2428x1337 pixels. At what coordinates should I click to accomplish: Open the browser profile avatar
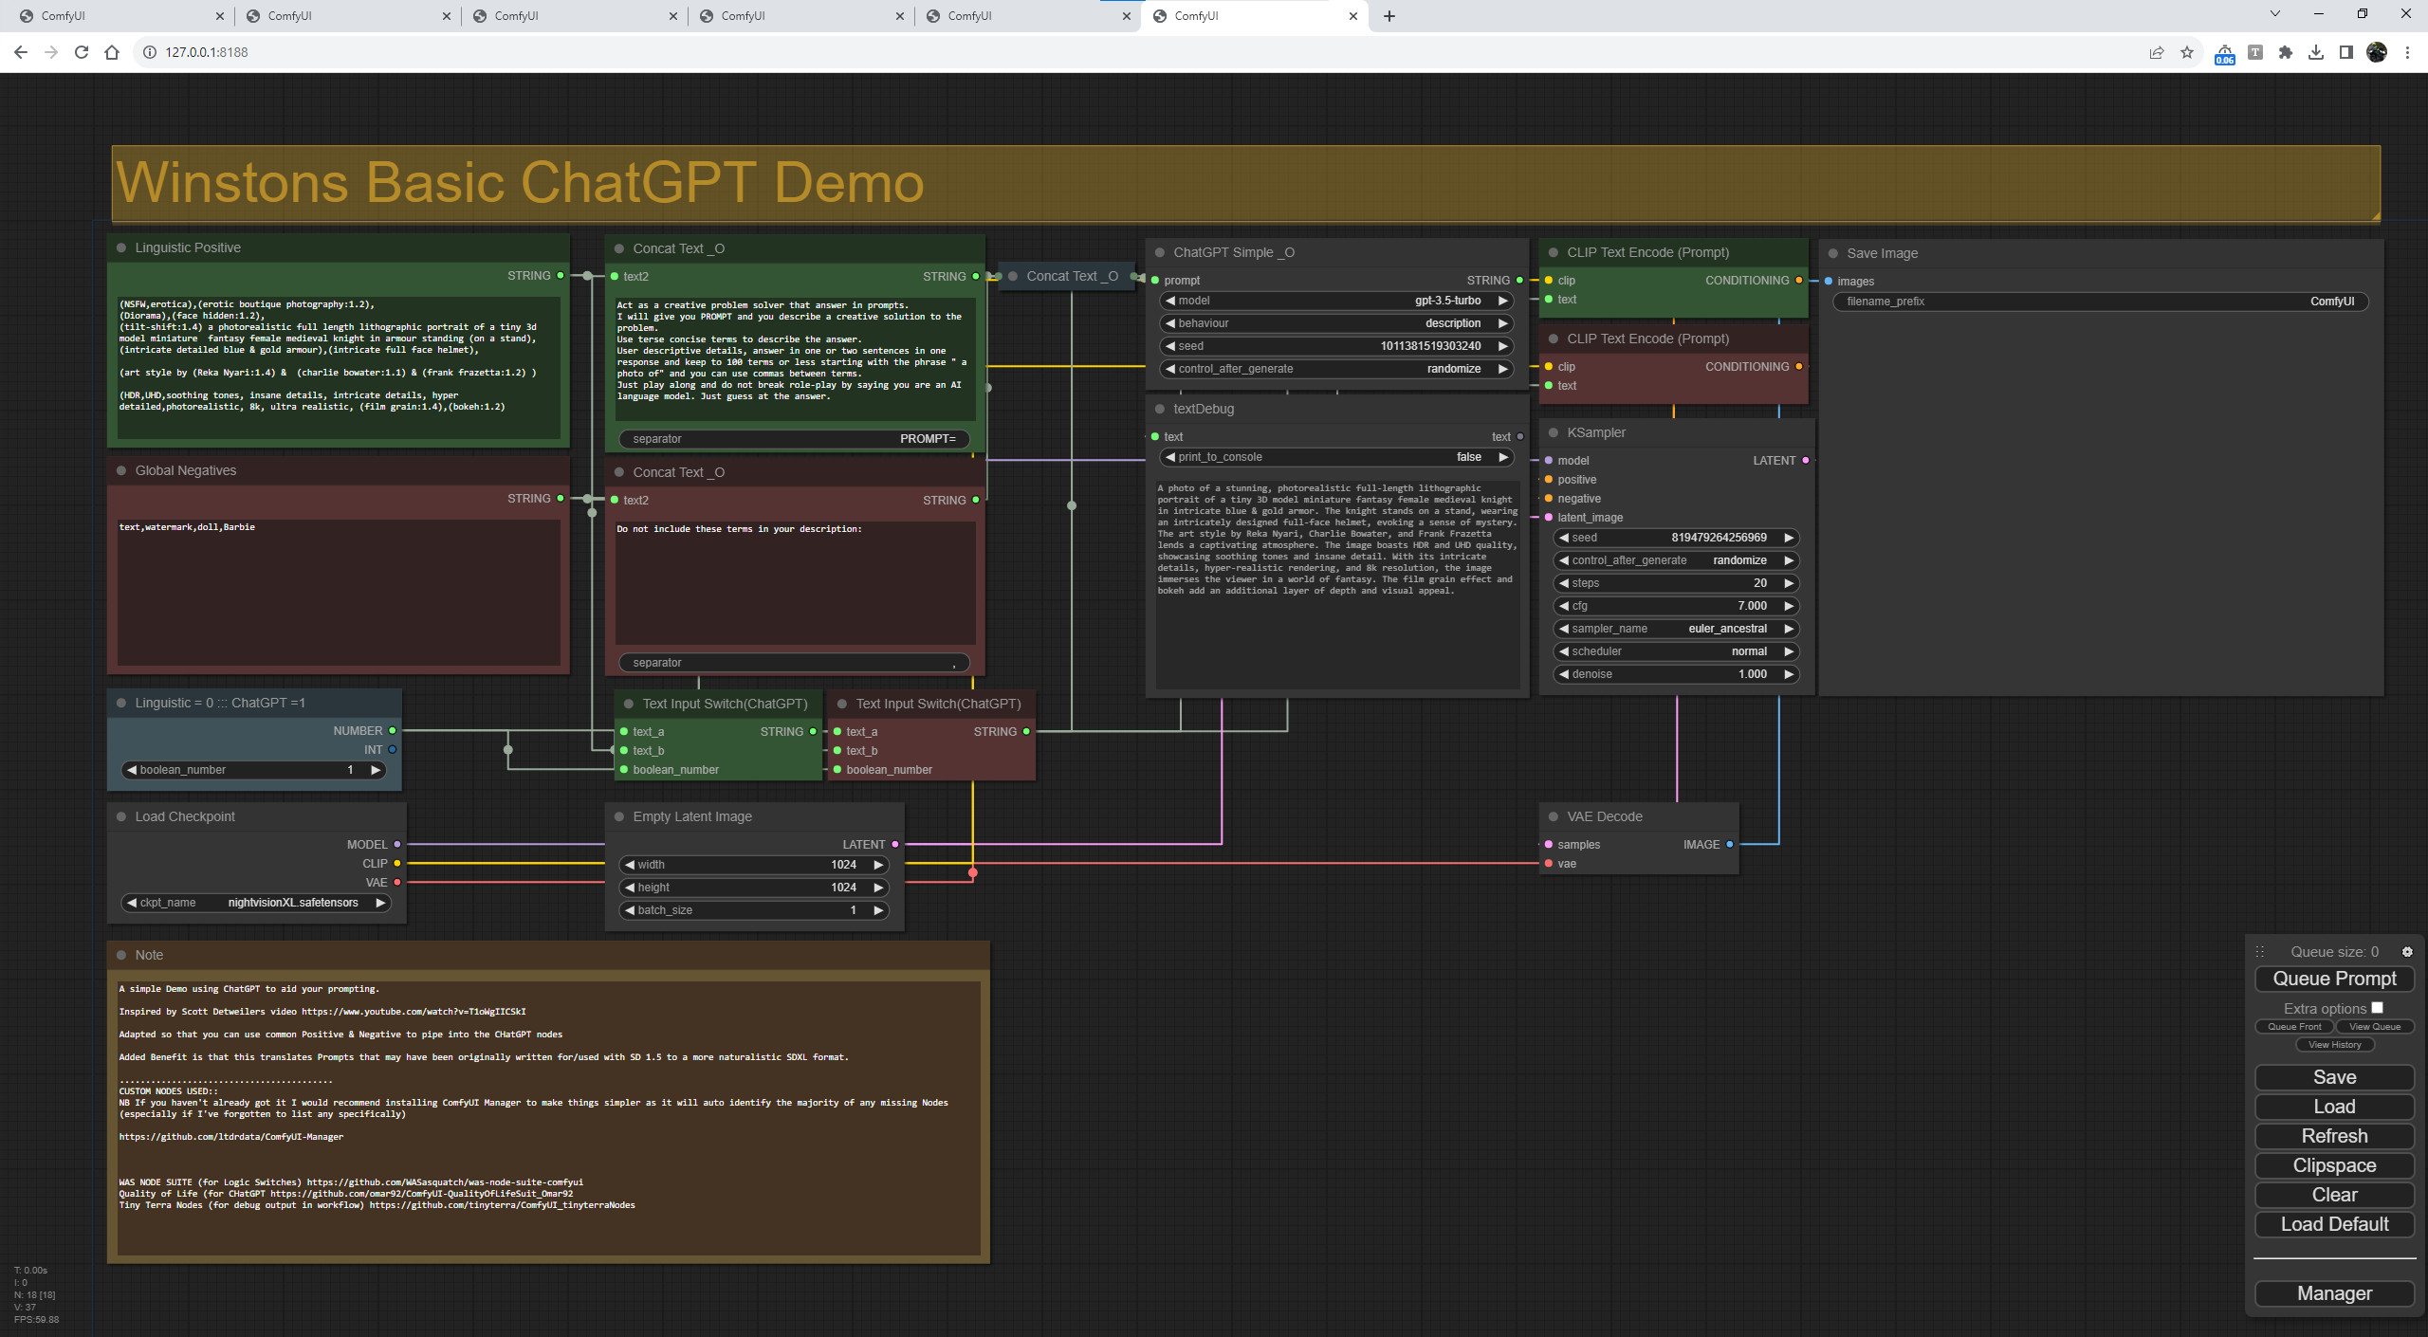2377,52
